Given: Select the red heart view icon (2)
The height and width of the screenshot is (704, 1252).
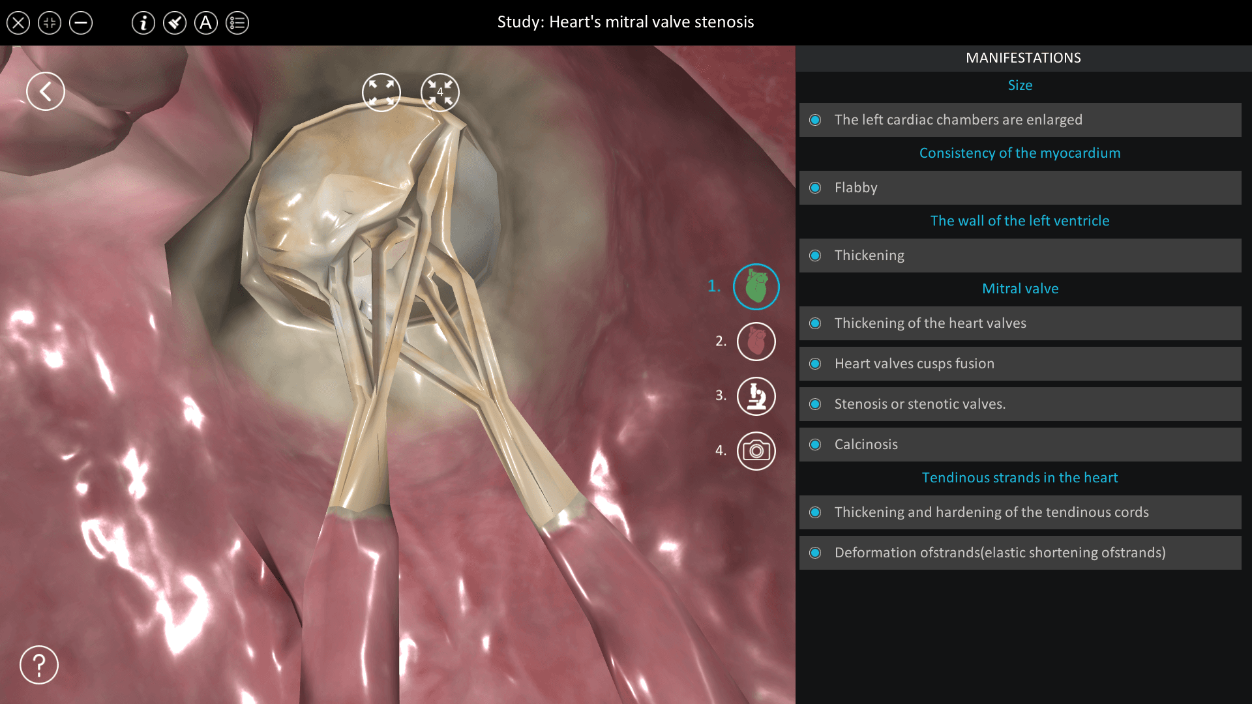Looking at the screenshot, I should (756, 342).
